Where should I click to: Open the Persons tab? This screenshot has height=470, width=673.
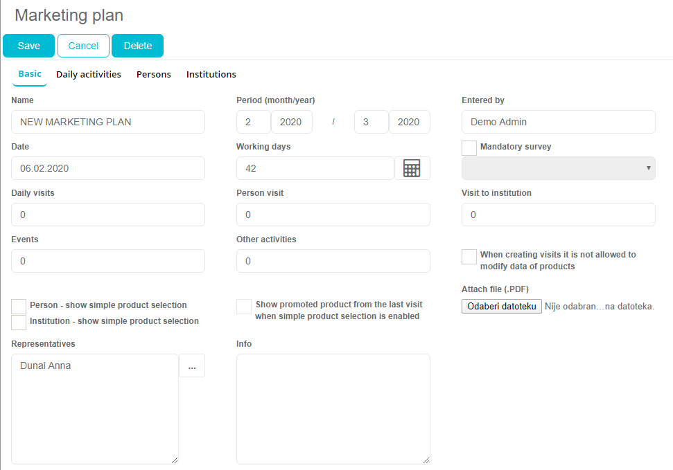pyautogui.click(x=154, y=74)
